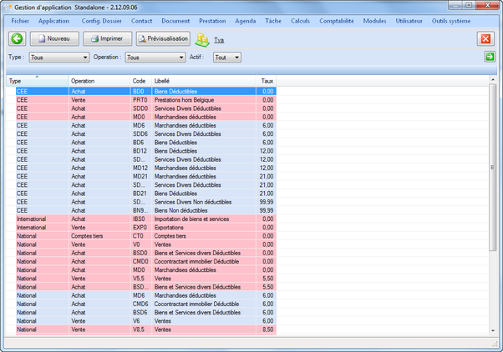Click the vertical scrollbar down arrow
Screen dimensions: 503x352
pyautogui.click(x=492, y=332)
